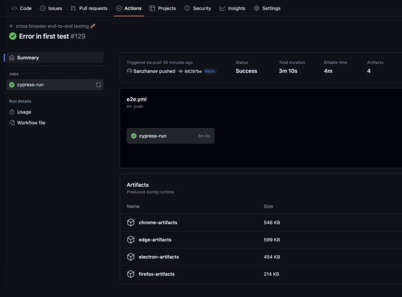Viewport: 402px width, 297px height.
Task: Click the 214 KB size value
Action: [x=271, y=274]
